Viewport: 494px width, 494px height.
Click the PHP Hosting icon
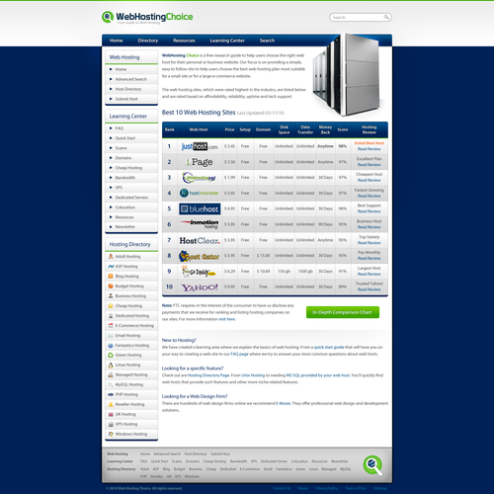(111, 394)
